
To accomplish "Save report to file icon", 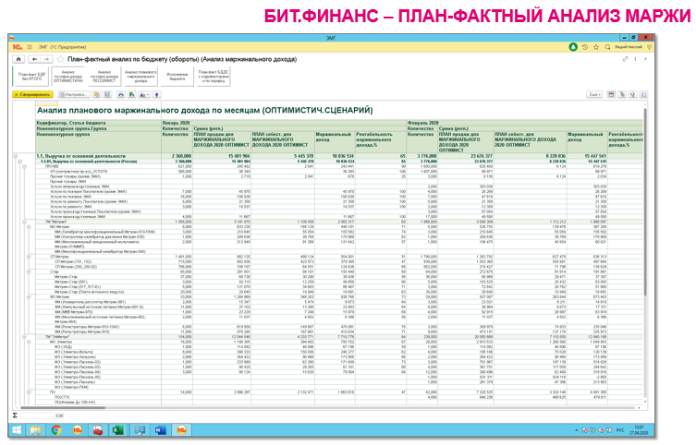I will 132,94.
